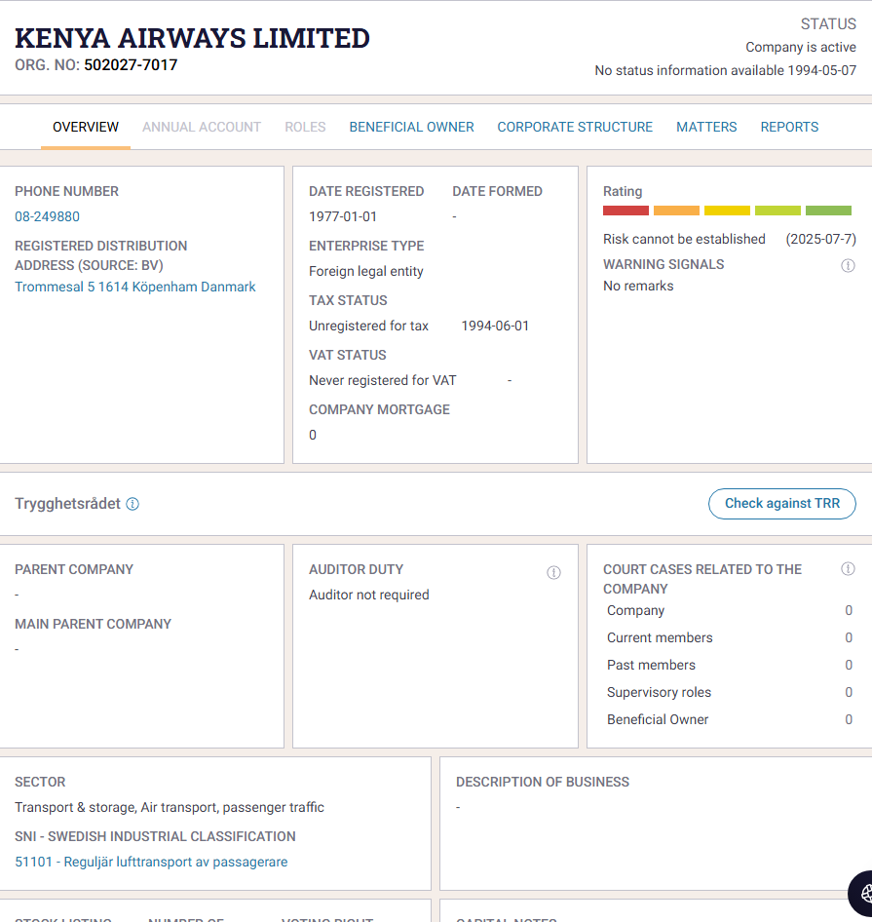This screenshot has height=922, width=872.
Task: Open the Reports tab
Action: pyautogui.click(x=789, y=127)
